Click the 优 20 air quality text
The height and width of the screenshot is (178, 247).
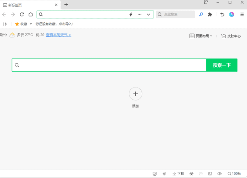(40, 35)
